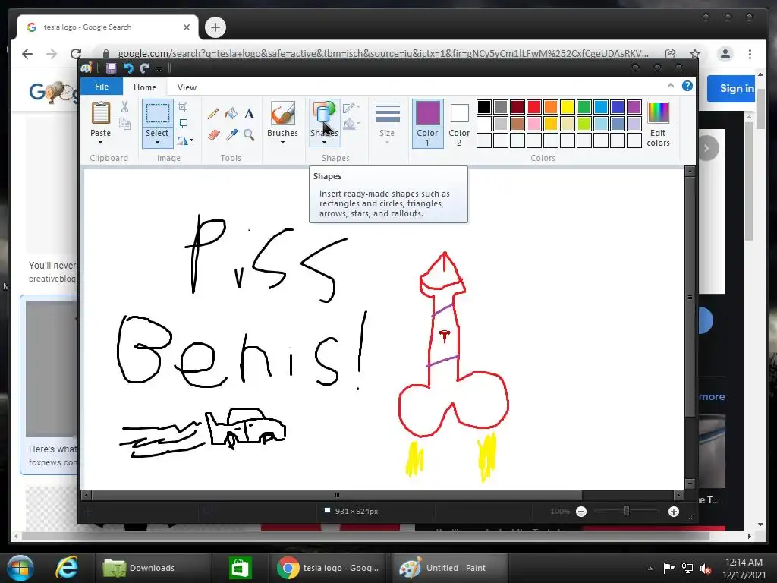Click the Chrome back arrow

27,54
